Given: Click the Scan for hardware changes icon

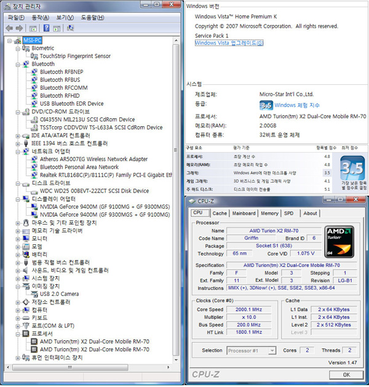Looking at the screenshot, I should pos(70,28).
